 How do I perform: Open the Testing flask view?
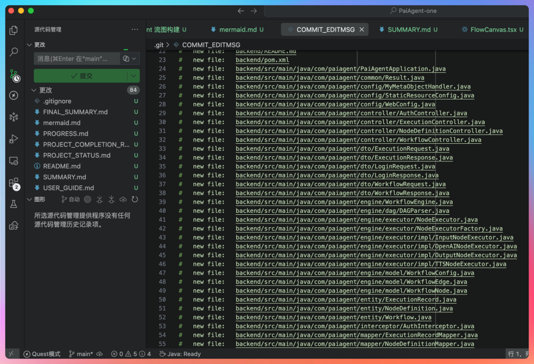14,204
